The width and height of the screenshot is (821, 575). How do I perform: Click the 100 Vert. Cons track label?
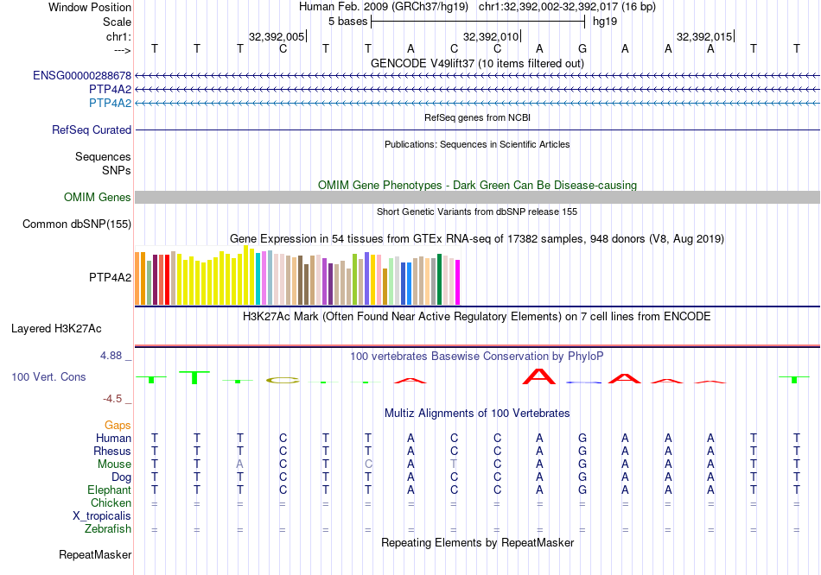[48, 376]
